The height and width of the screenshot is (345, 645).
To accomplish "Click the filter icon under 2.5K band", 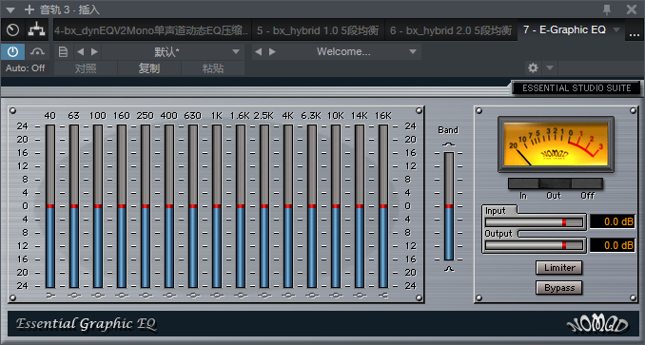I will click(264, 296).
